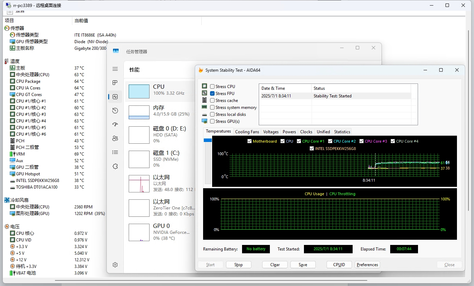Screen dimensions: 474x286
Task: Click the VRM temperature row icon
Action: (13, 154)
